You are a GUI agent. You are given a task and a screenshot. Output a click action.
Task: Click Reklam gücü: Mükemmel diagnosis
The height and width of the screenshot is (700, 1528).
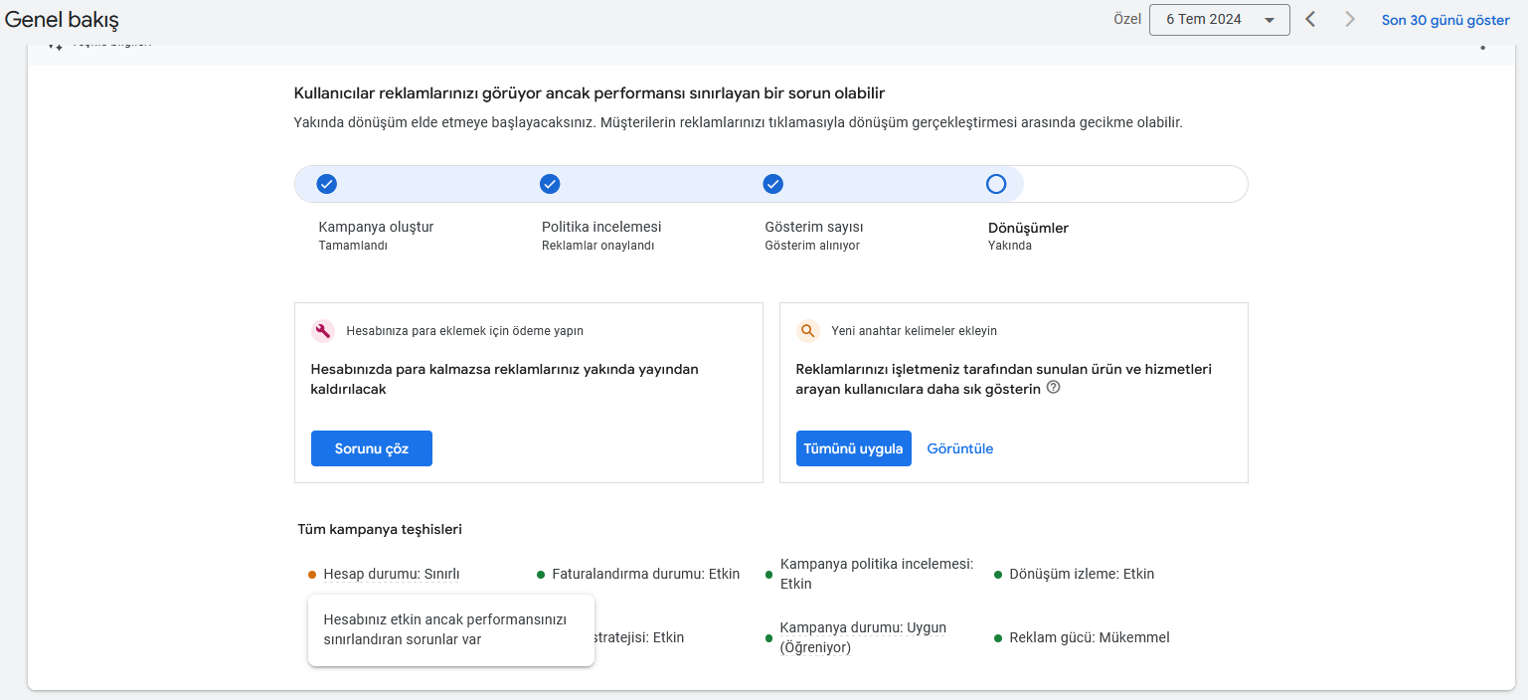click(1090, 637)
